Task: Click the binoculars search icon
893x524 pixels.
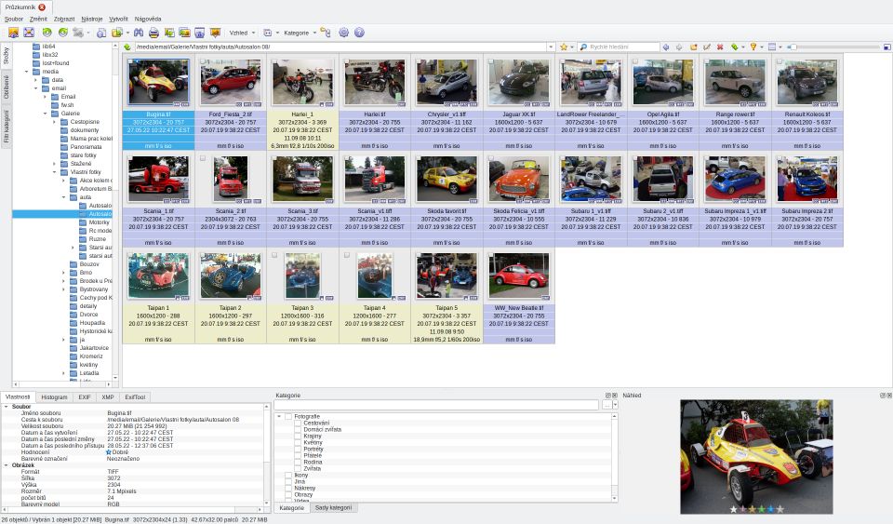Action: click(x=139, y=33)
